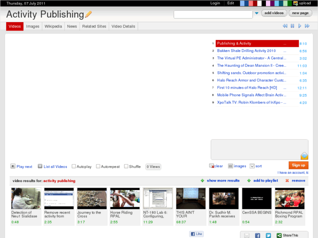Open the Wikipedia tab
The image size is (318, 238).
(53, 26)
